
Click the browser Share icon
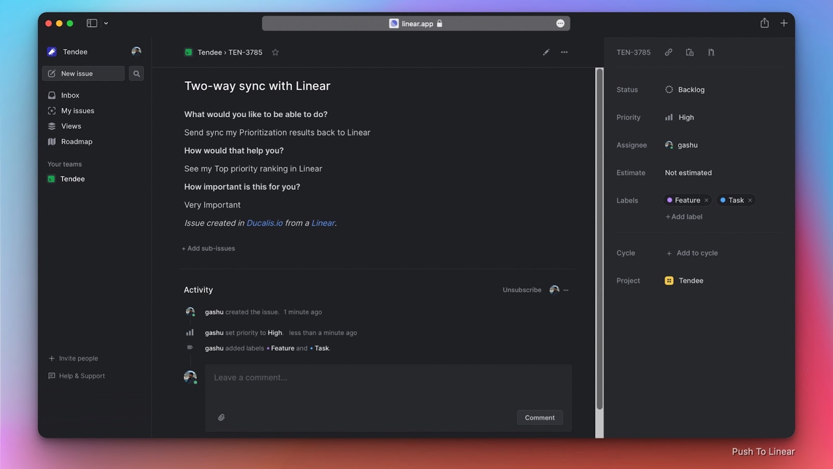click(x=764, y=23)
